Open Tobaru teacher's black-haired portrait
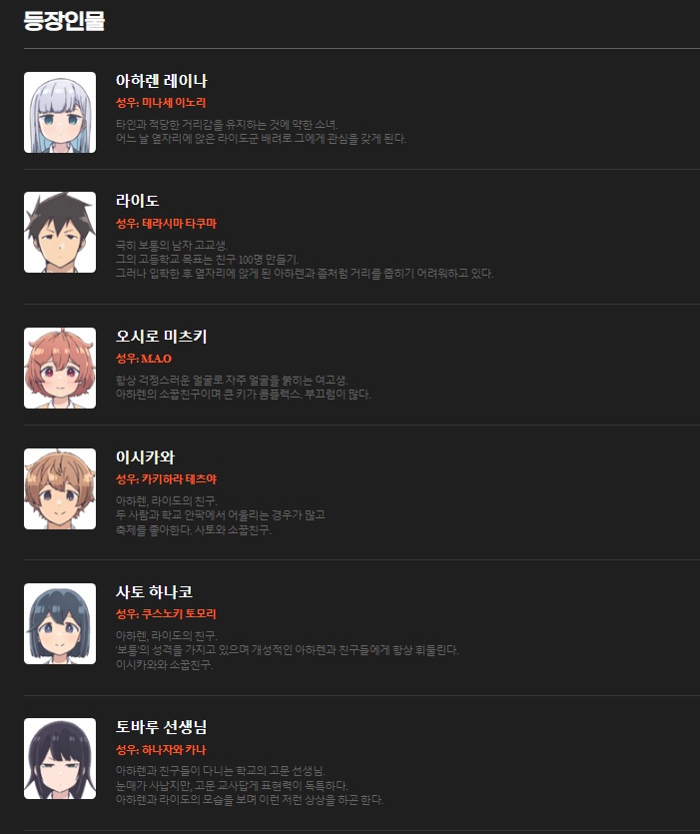Screen dimensions: 700x834 60,758
